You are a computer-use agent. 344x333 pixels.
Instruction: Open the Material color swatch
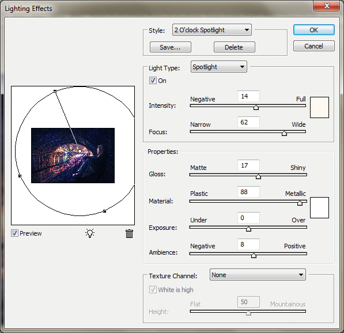pos(319,207)
